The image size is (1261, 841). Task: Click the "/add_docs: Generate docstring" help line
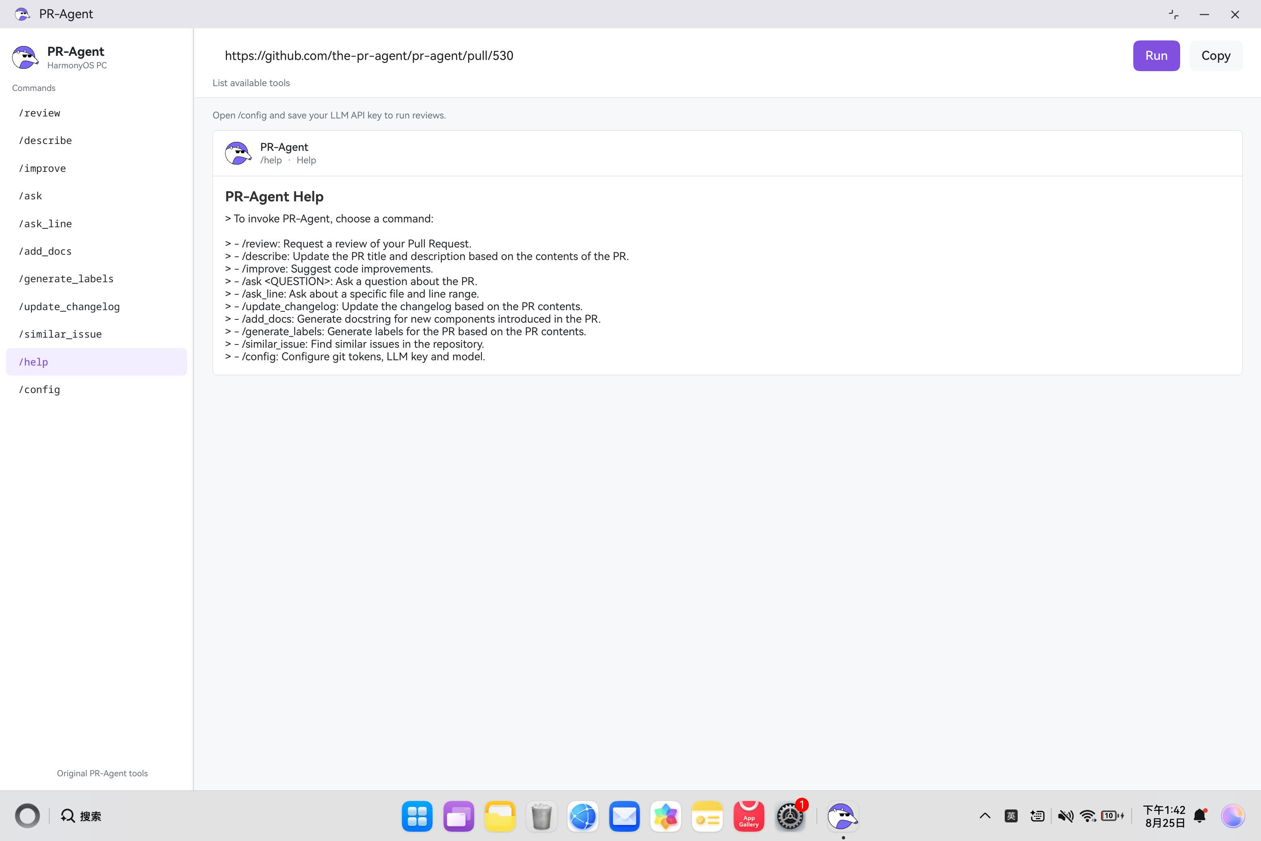pyautogui.click(x=413, y=319)
